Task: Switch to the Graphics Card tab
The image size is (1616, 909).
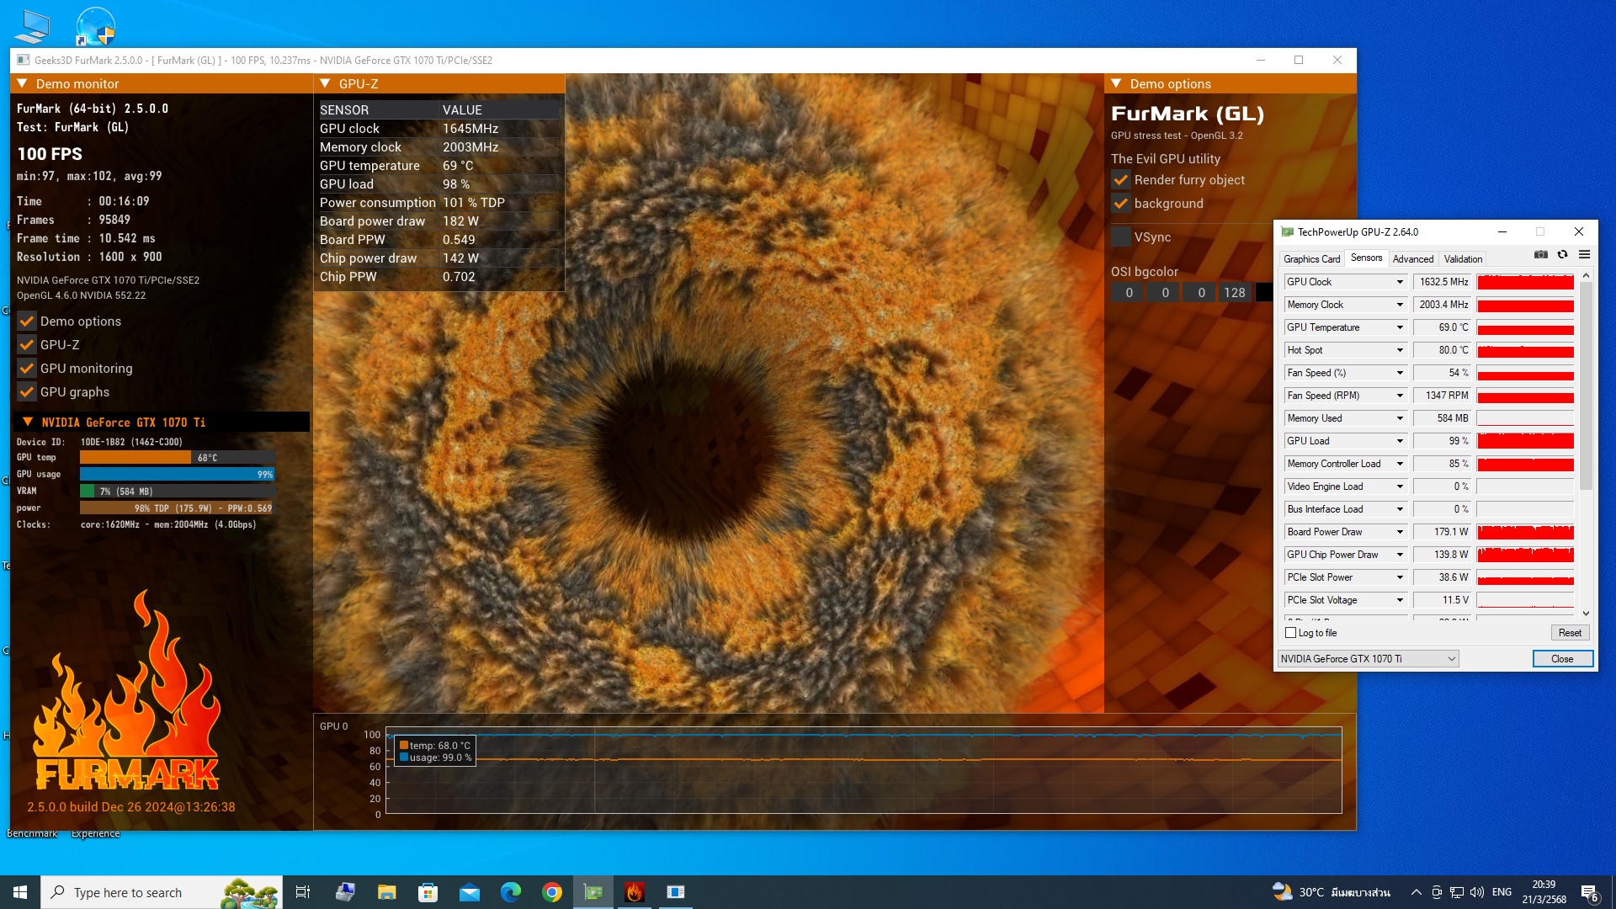Action: coord(1311,259)
